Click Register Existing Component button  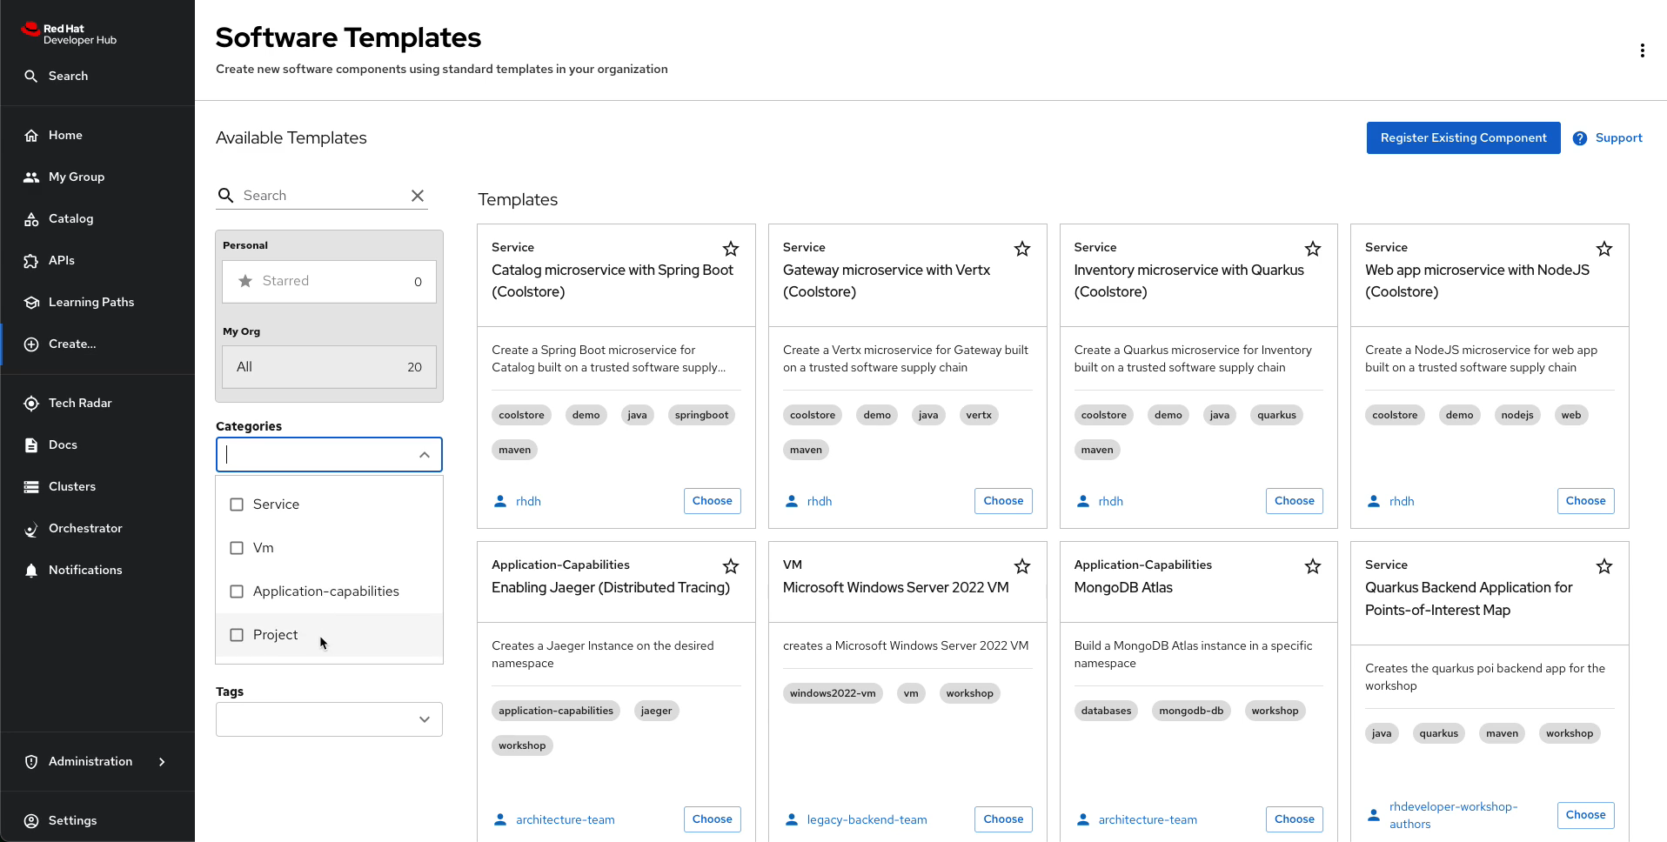(1463, 137)
